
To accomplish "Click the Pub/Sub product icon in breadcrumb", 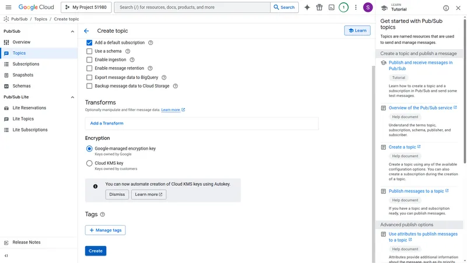I will tap(6, 19).
